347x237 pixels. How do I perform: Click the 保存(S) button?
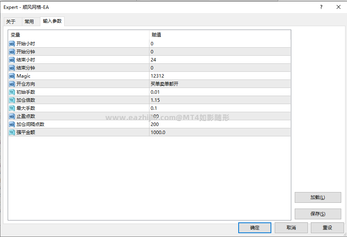(318, 214)
